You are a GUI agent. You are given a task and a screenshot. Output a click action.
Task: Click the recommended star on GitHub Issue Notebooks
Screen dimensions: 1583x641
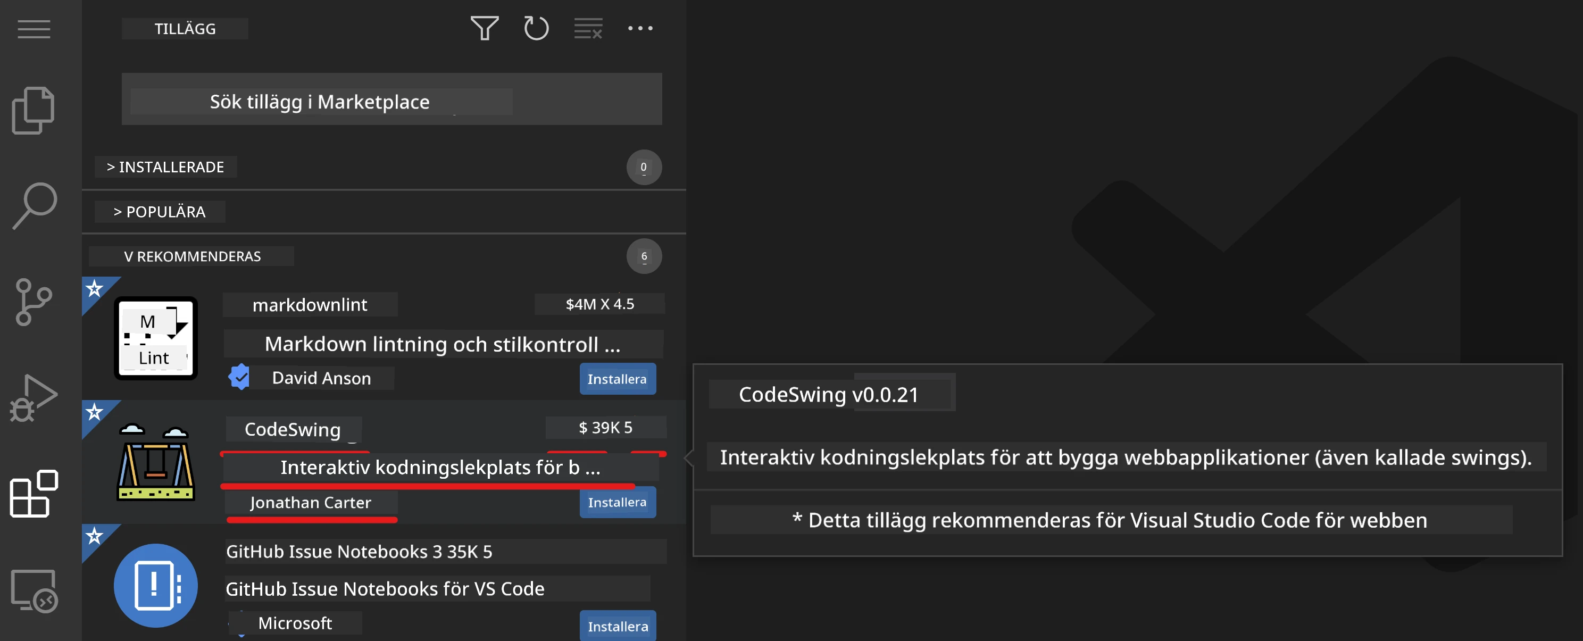point(94,536)
